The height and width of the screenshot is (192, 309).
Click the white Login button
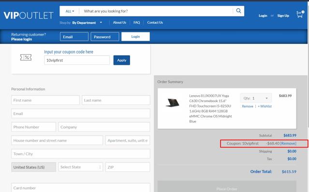[135, 36]
